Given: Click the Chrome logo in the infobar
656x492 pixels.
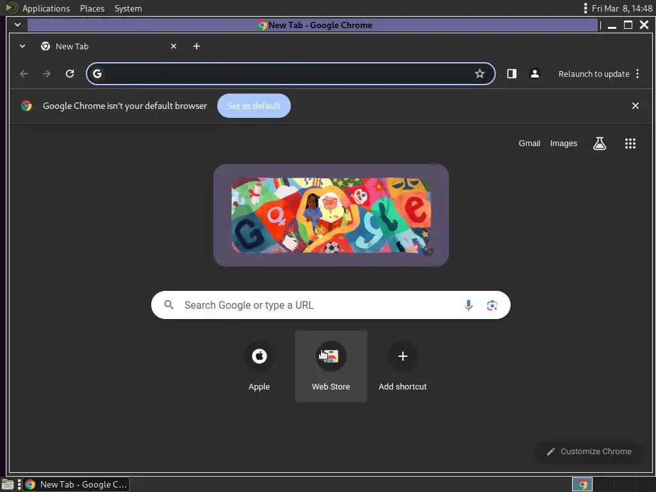Looking at the screenshot, I should 26,106.
